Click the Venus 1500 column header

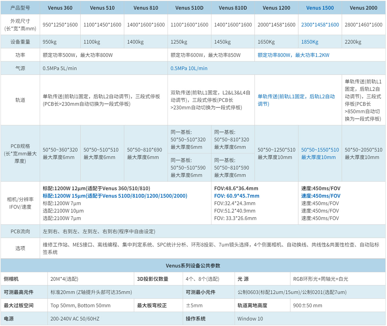(x=320, y=8)
